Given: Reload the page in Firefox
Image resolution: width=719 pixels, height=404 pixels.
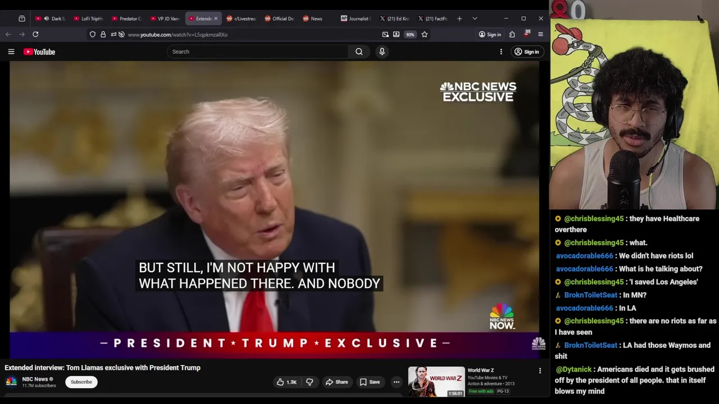Looking at the screenshot, I should click(35, 34).
